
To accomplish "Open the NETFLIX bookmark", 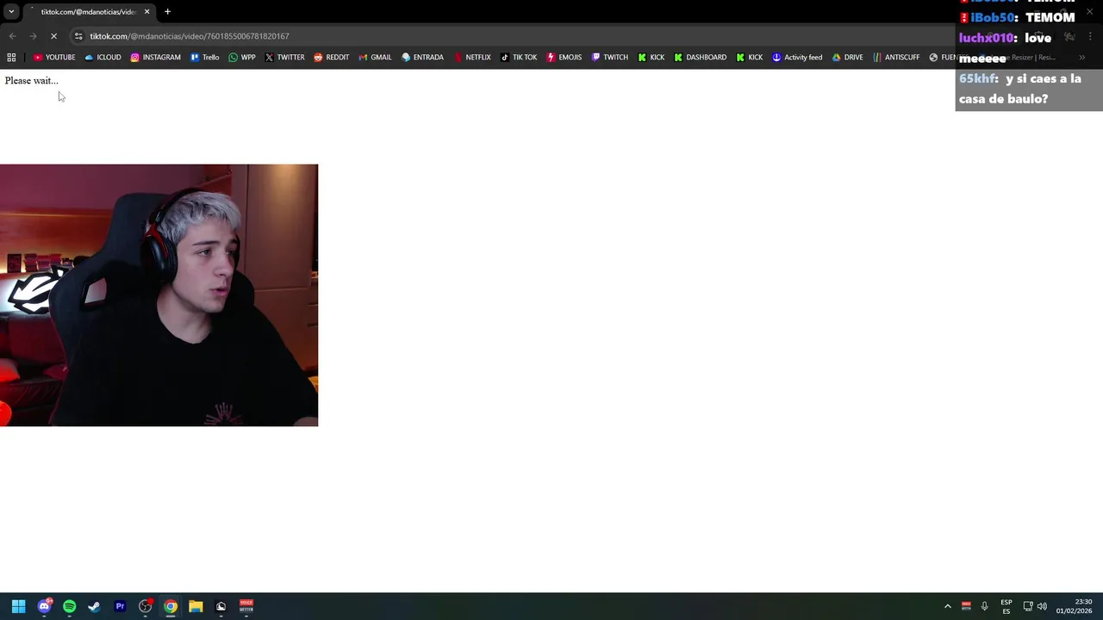I will click(x=471, y=58).
